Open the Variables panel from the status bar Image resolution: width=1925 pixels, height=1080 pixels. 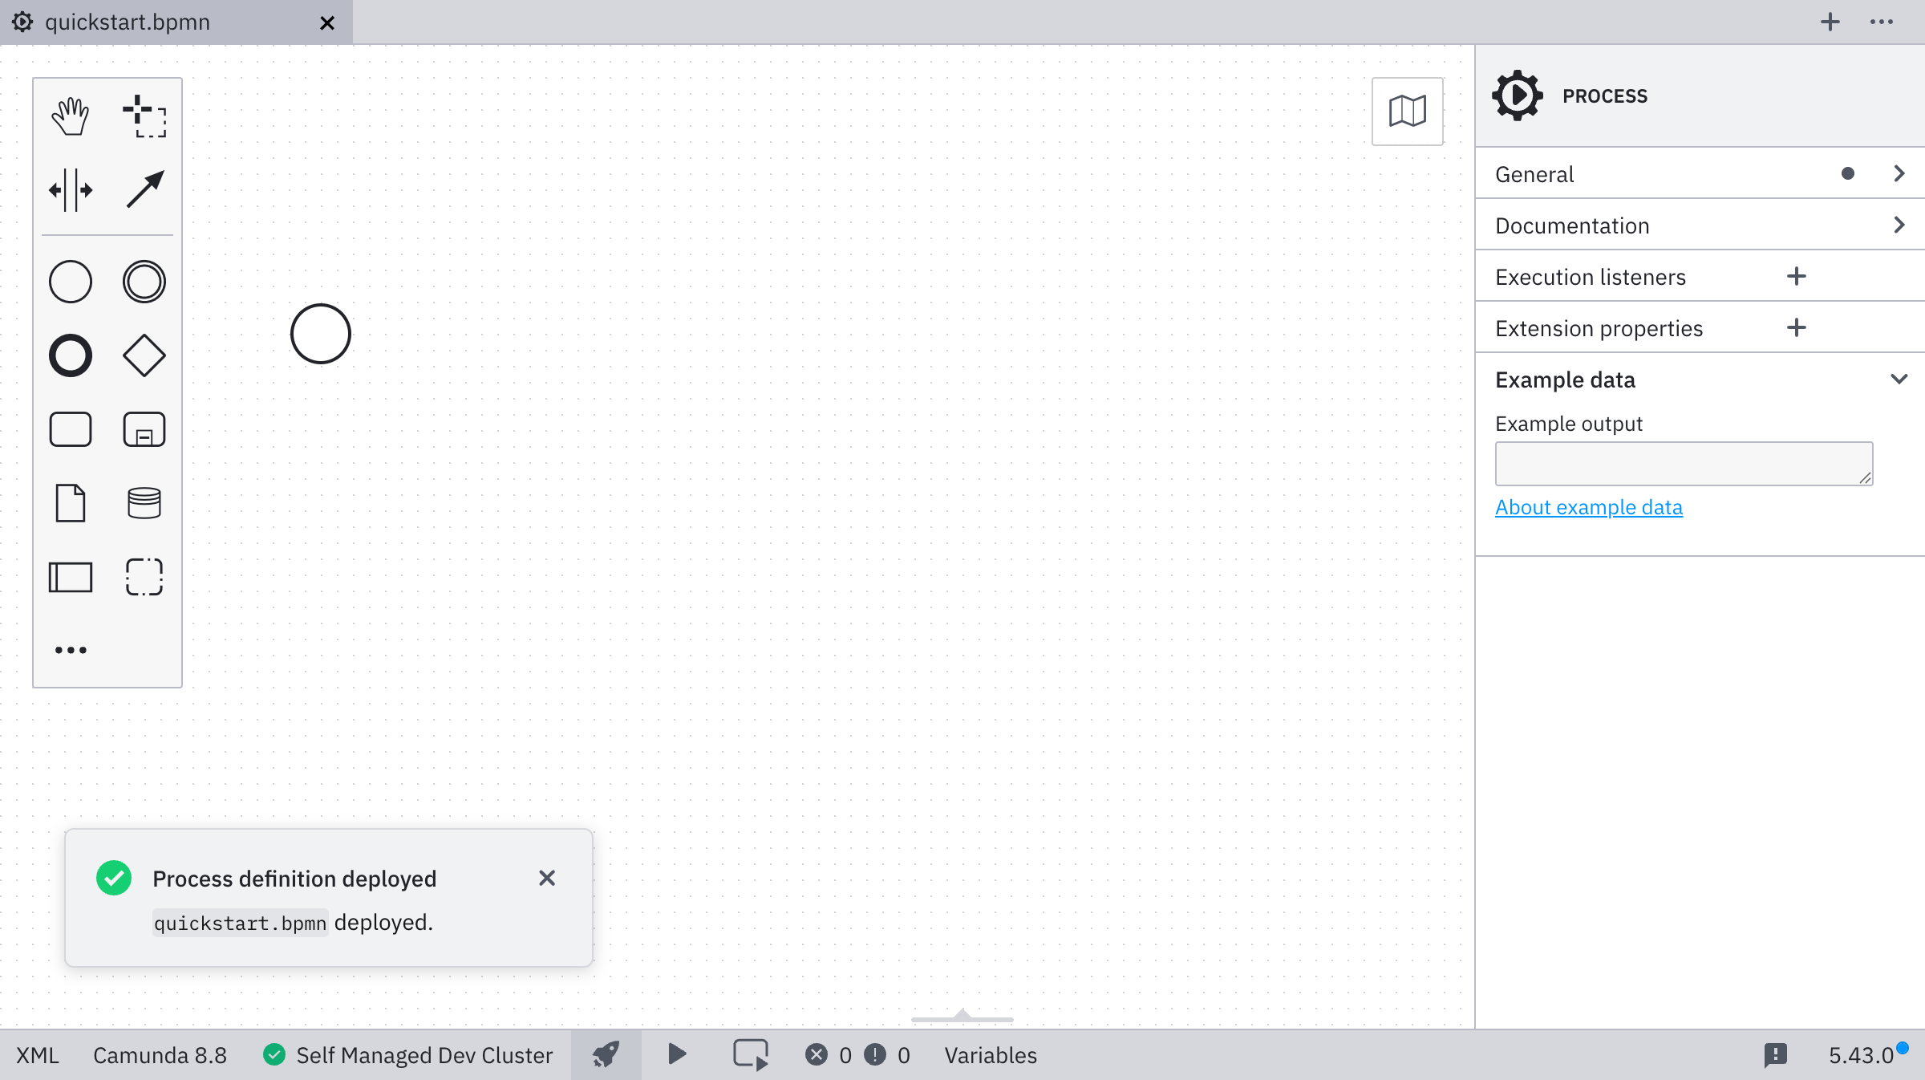point(991,1055)
